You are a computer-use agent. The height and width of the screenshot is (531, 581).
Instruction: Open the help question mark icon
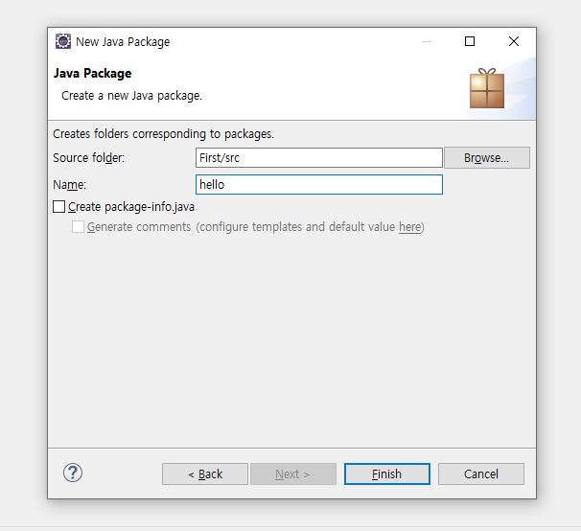tap(73, 473)
